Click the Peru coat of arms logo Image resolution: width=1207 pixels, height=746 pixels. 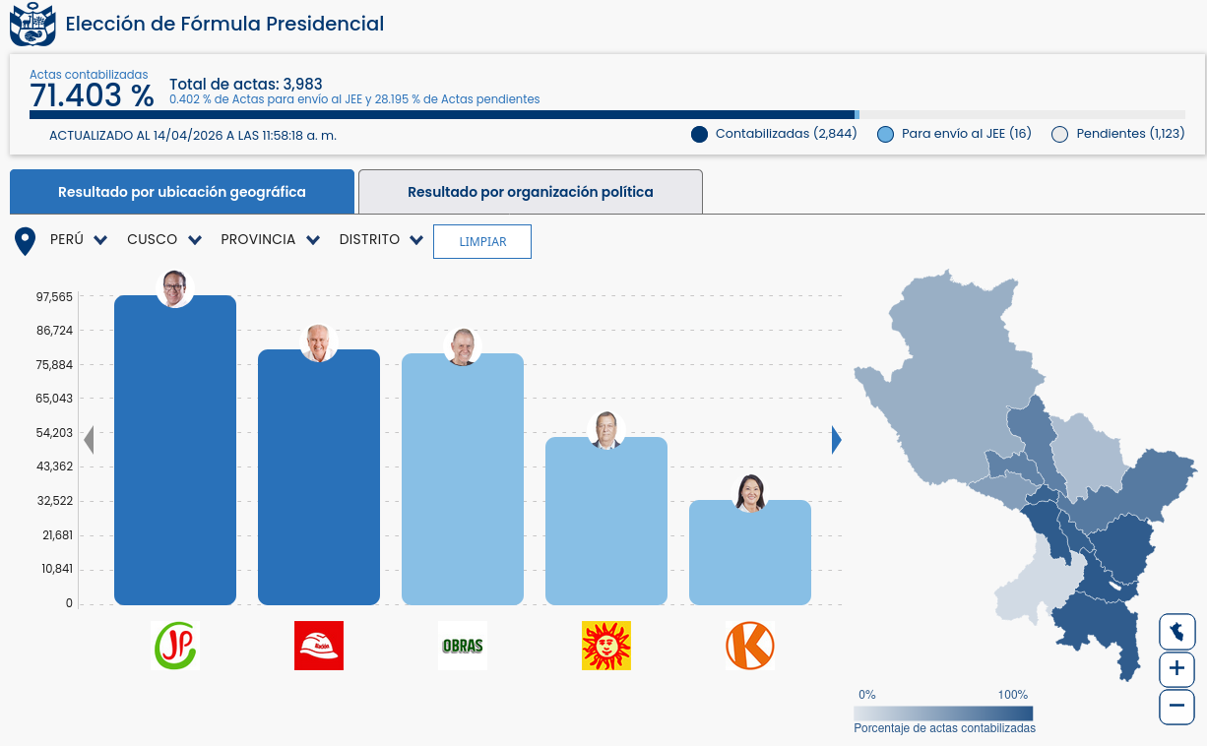point(32,25)
